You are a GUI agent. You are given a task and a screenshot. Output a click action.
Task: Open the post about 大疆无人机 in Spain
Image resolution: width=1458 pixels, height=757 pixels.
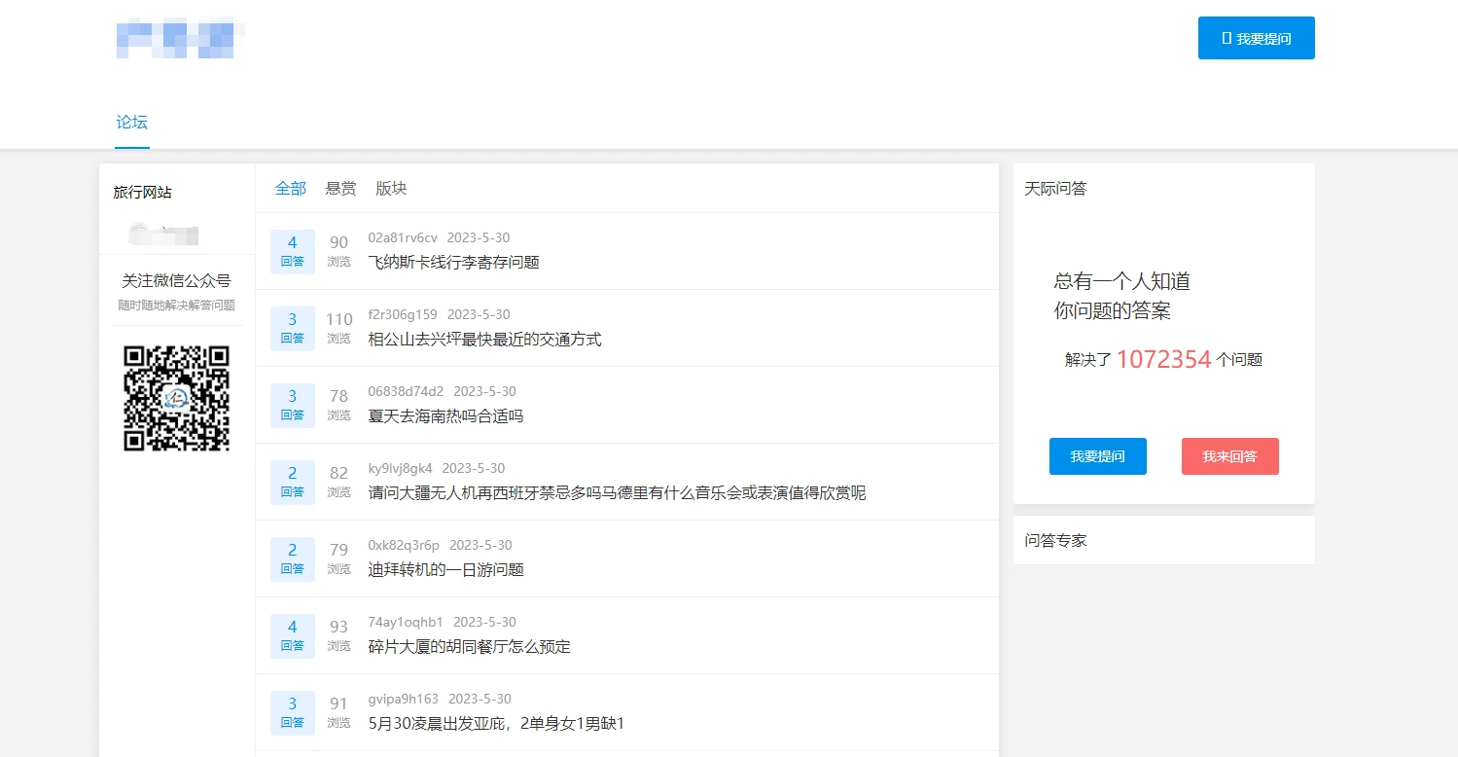point(617,492)
